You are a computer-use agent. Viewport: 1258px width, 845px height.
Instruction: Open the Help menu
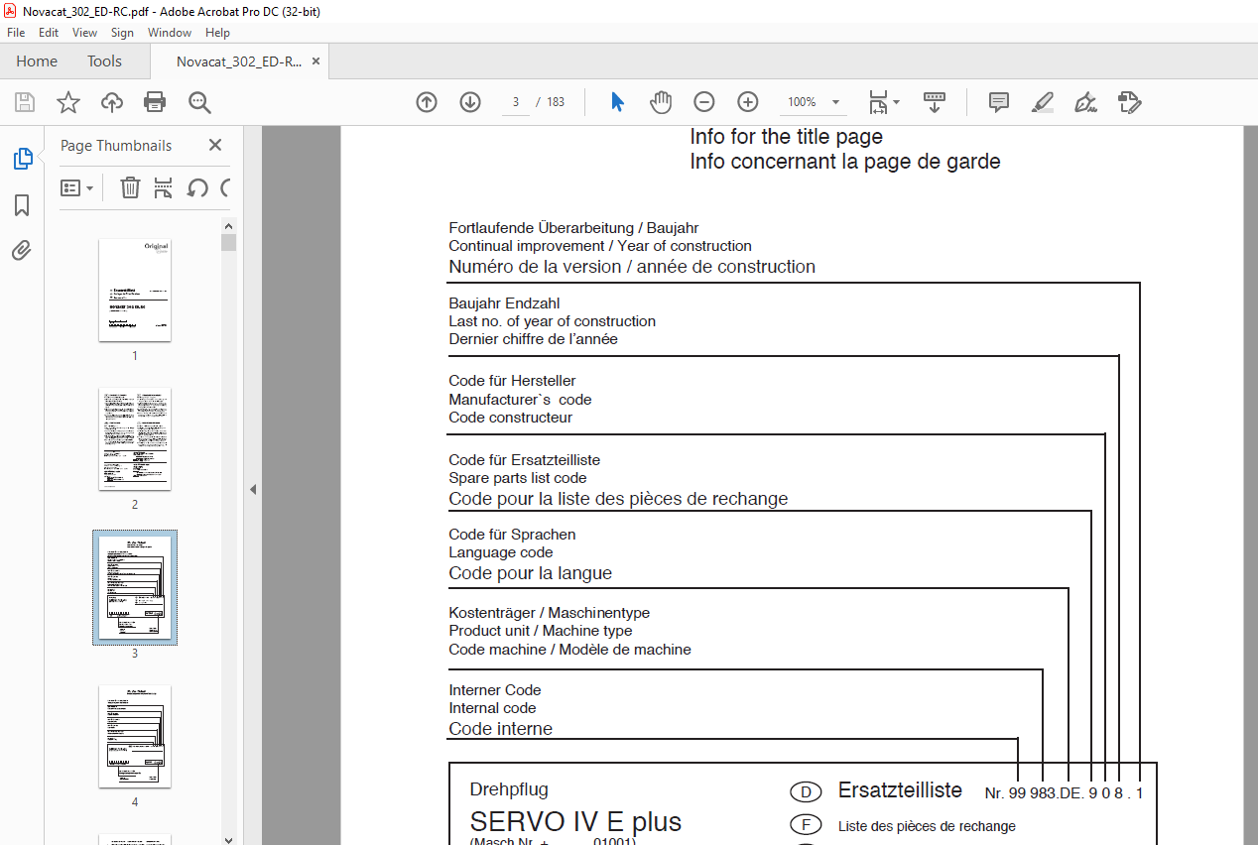[217, 33]
